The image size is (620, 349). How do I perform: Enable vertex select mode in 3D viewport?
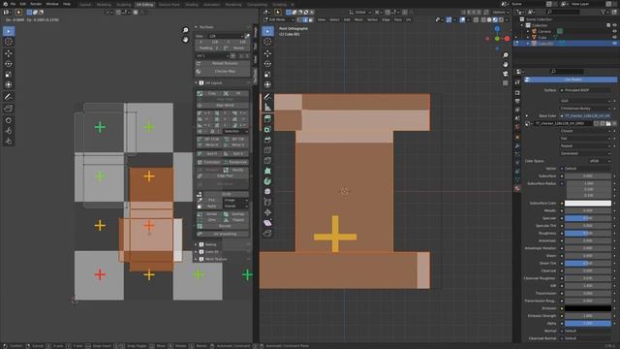(x=299, y=19)
